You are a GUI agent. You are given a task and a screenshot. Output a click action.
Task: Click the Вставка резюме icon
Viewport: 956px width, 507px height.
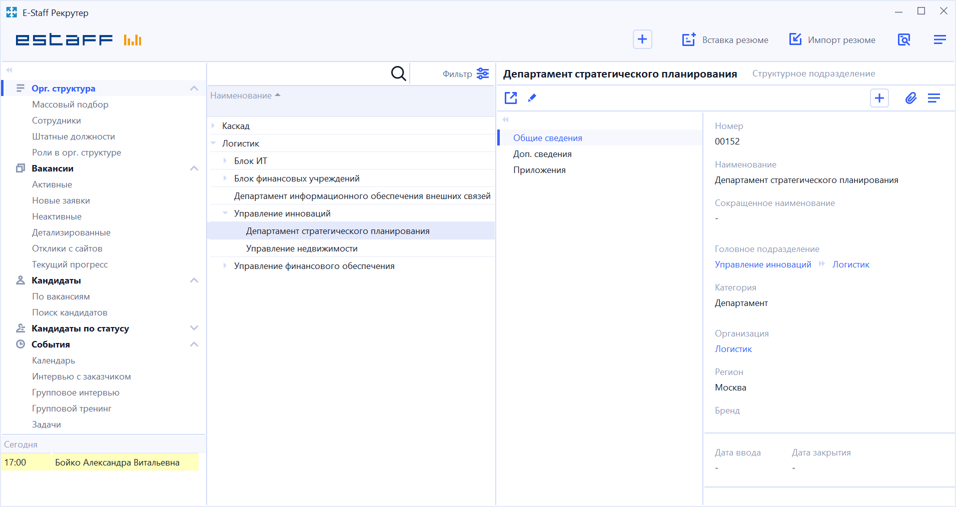[x=689, y=39]
